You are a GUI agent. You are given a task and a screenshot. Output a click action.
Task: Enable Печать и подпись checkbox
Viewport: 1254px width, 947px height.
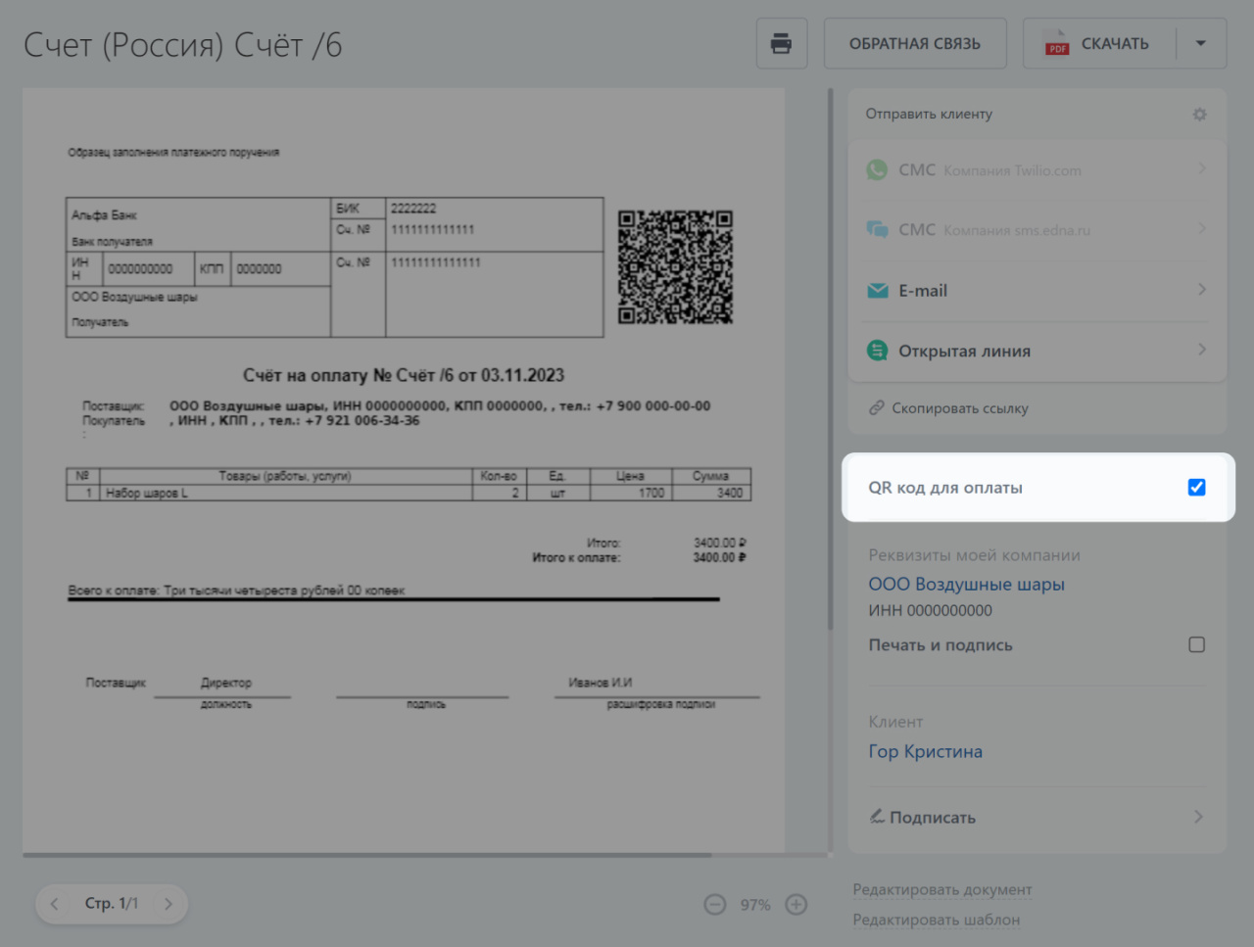pyautogui.click(x=1196, y=644)
